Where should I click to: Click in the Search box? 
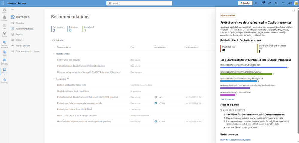tap(139, 3)
